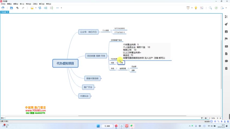Open the Image panel in the sidebar
The image size is (230, 129).
point(226,32)
